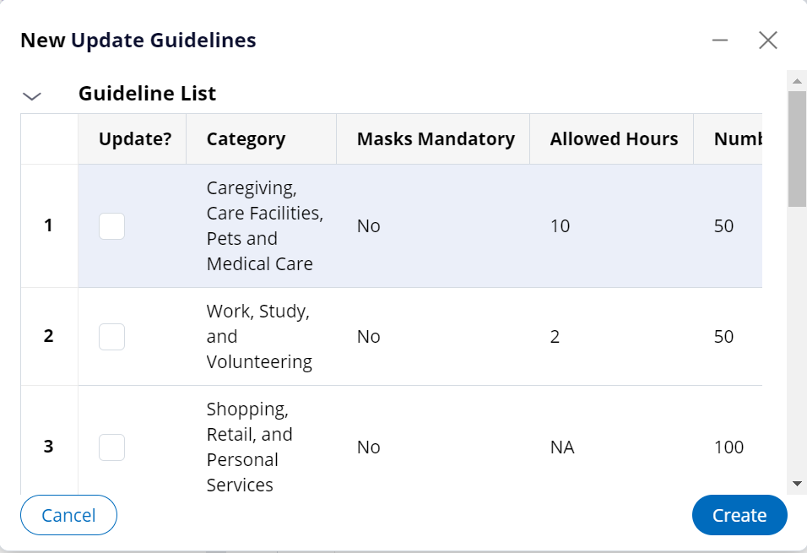The image size is (807, 553).
Task: Click the Create button
Action: coord(739,515)
